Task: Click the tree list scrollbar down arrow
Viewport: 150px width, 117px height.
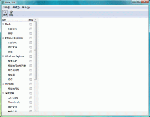Action: 35,110
